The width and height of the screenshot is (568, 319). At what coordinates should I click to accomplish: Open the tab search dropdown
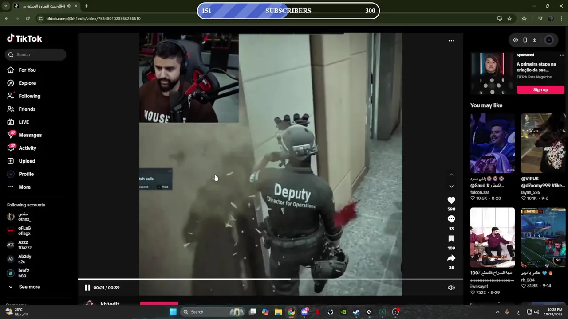5,6
